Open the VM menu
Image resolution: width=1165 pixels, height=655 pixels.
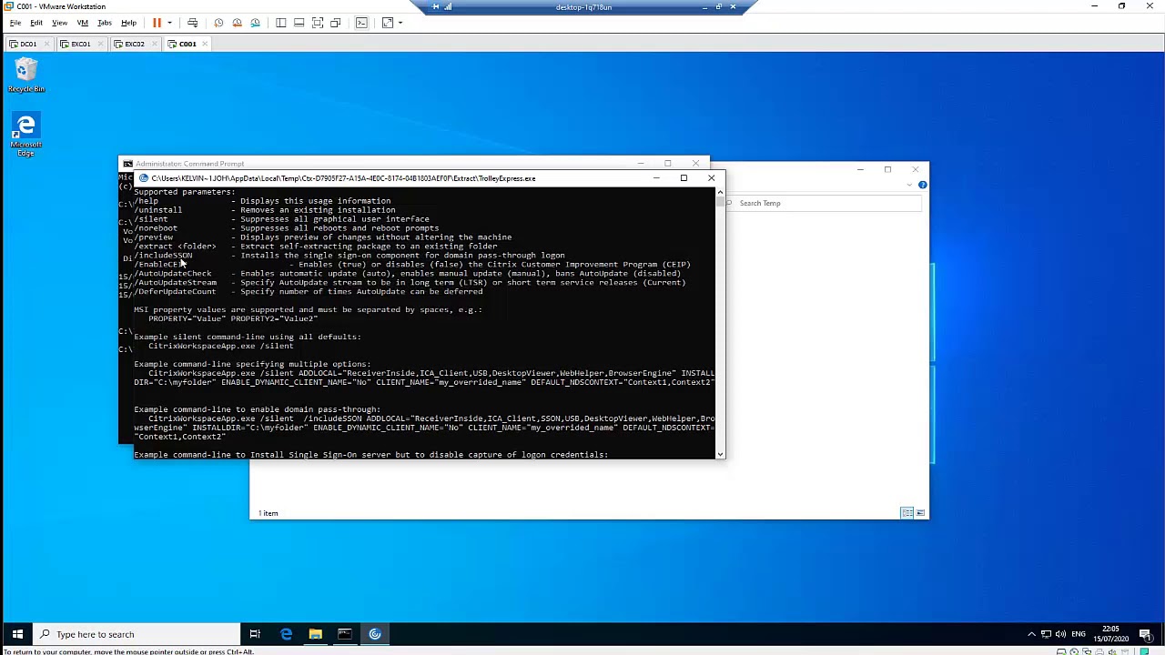click(x=83, y=23)
